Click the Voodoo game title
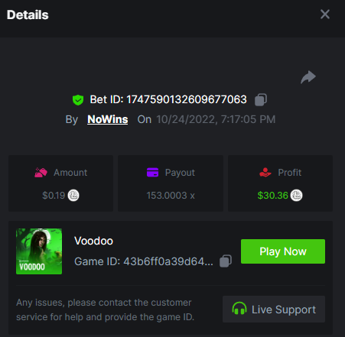The image size is (345, 337). pyautogui.click(x=93, y=241)
